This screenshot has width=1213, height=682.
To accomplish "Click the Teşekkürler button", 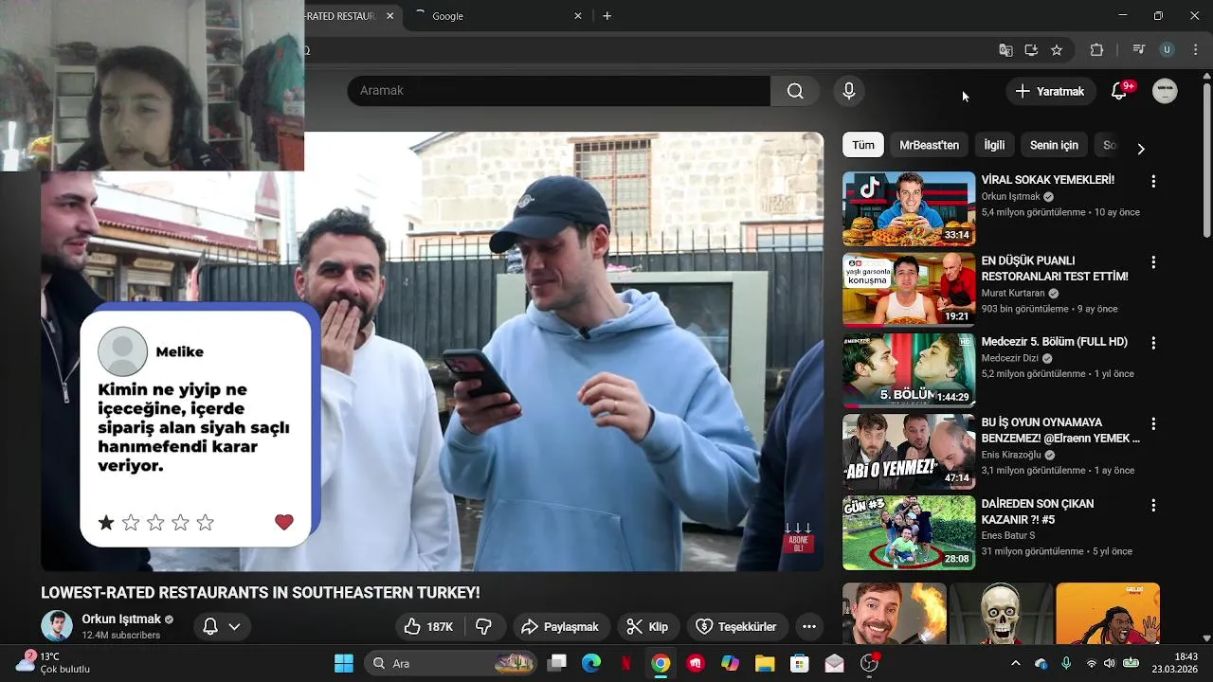I will click(736, 627).
